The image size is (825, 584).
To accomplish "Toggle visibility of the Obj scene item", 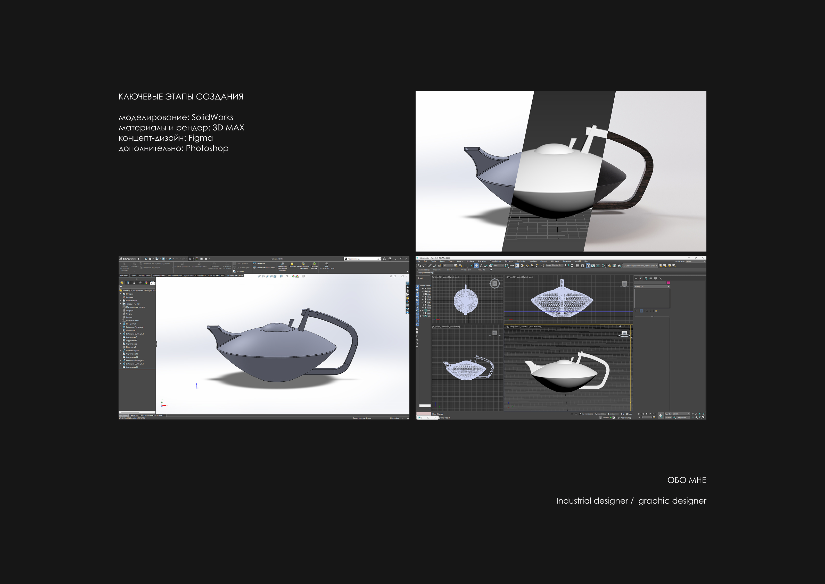I will [x=423, y=313].
